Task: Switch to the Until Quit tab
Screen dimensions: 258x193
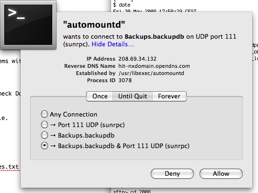Action: pos(133,96)
